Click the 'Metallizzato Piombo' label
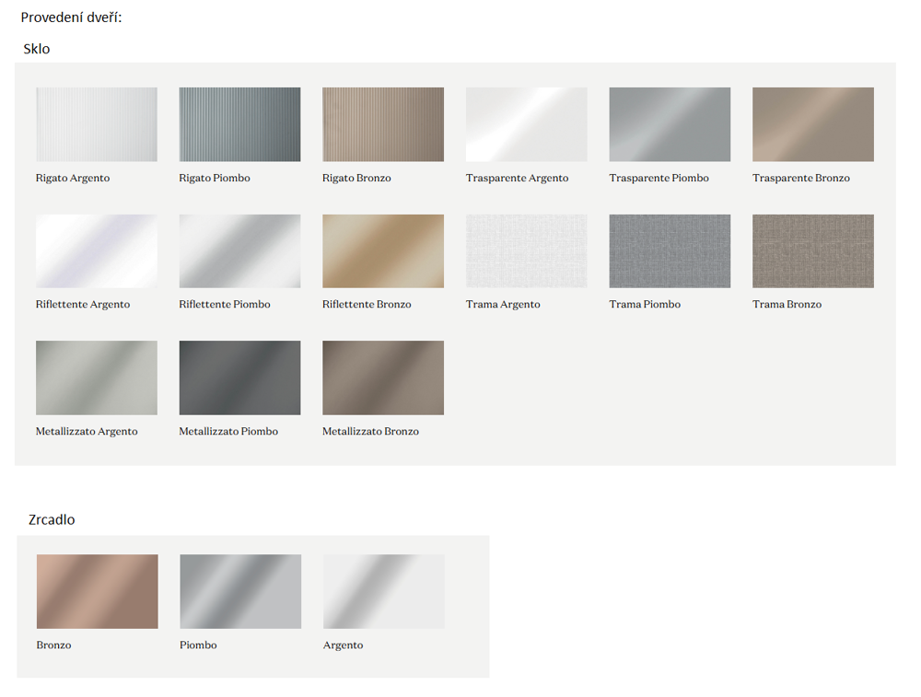The image size is (921, 697). click(x=228, y=431)
